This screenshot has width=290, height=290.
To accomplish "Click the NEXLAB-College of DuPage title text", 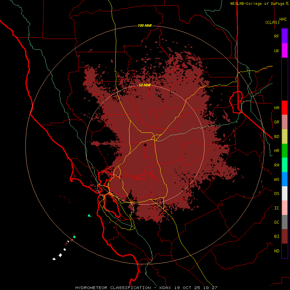I will [x=257, y=4].
